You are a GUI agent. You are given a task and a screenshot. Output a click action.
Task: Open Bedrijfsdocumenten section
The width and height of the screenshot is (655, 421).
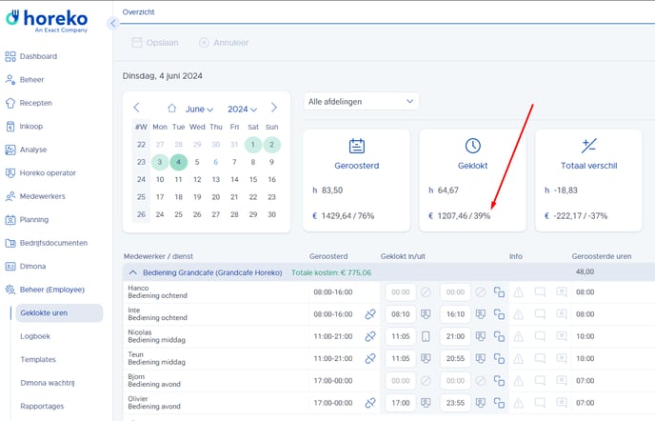47,243
